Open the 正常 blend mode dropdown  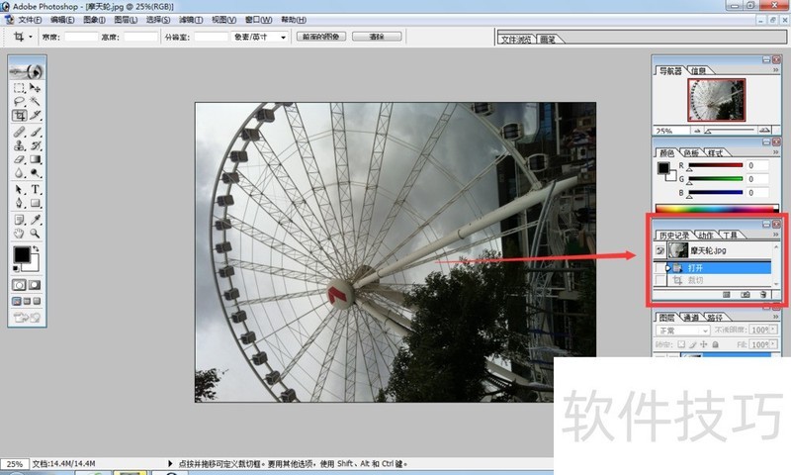(705, 331)
